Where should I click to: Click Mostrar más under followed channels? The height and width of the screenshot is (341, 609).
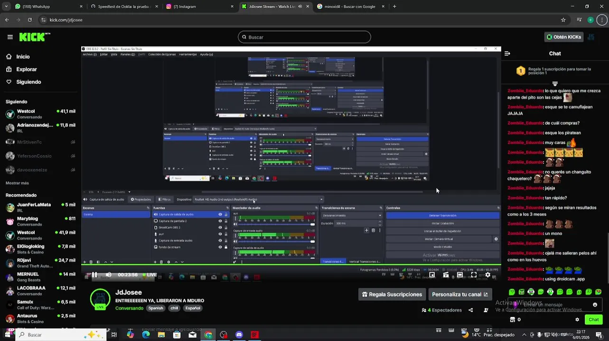click(17, 183)
